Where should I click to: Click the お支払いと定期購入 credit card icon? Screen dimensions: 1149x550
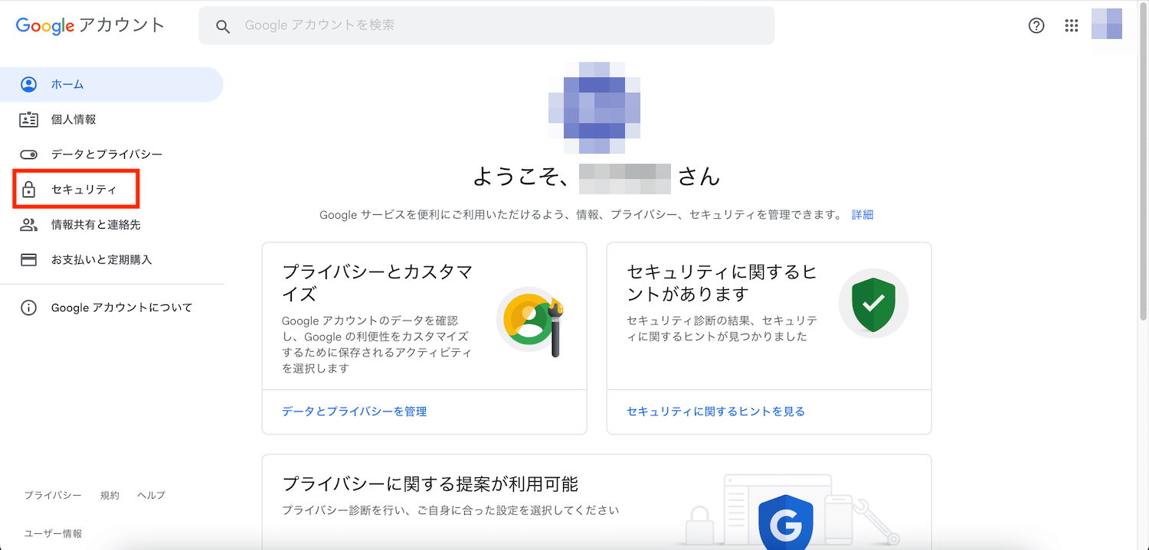pos(28,260)
